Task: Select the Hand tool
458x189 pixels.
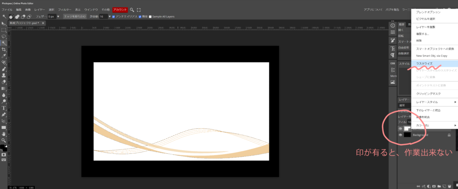Action: (4, 134)
